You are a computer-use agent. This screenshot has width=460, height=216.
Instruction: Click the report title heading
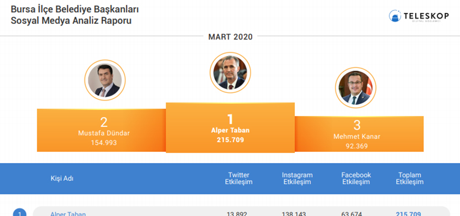[x=75, y=15]
